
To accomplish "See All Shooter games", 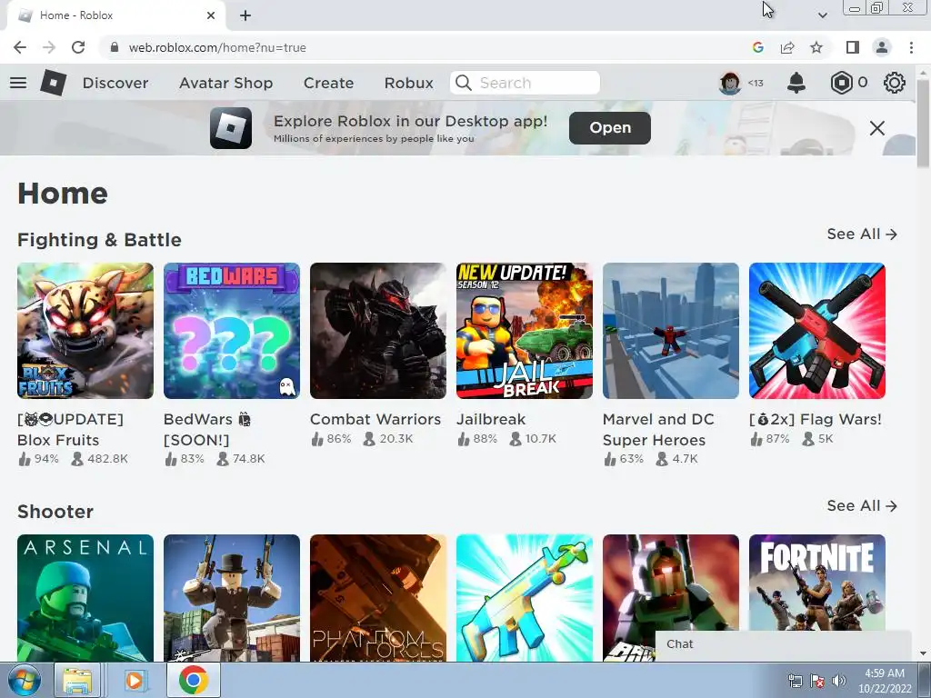I will coord(862,505).
